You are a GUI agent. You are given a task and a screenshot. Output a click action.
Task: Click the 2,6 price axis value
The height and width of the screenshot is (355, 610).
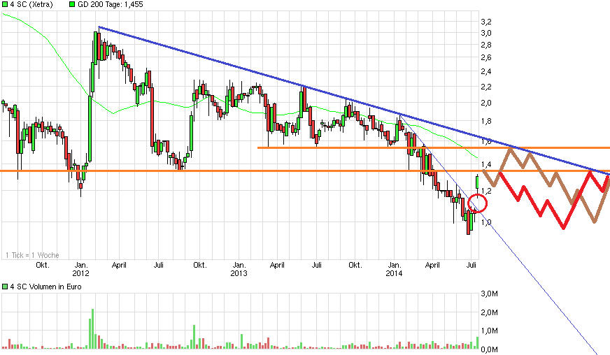coord(486,57)
